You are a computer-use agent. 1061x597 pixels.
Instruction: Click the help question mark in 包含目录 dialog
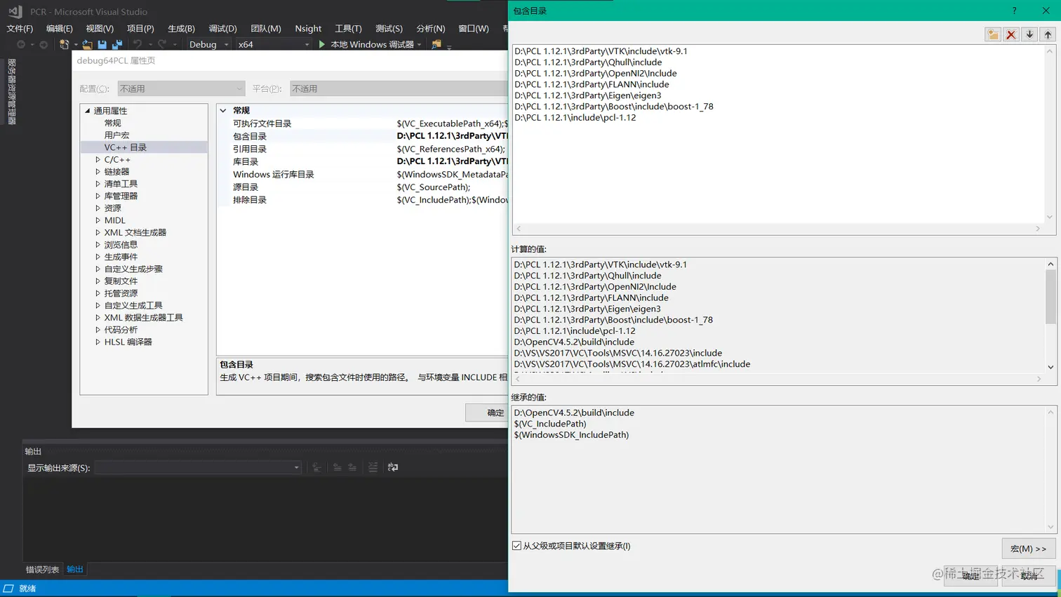point(1014,11)
